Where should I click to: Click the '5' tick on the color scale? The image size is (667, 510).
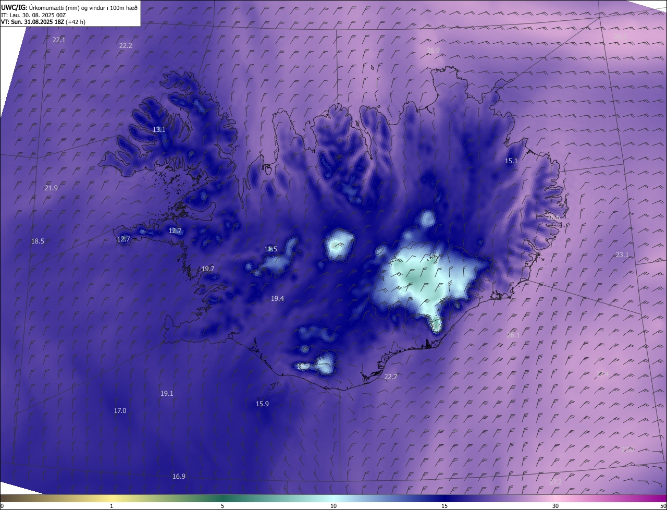(x=223, y=506)
